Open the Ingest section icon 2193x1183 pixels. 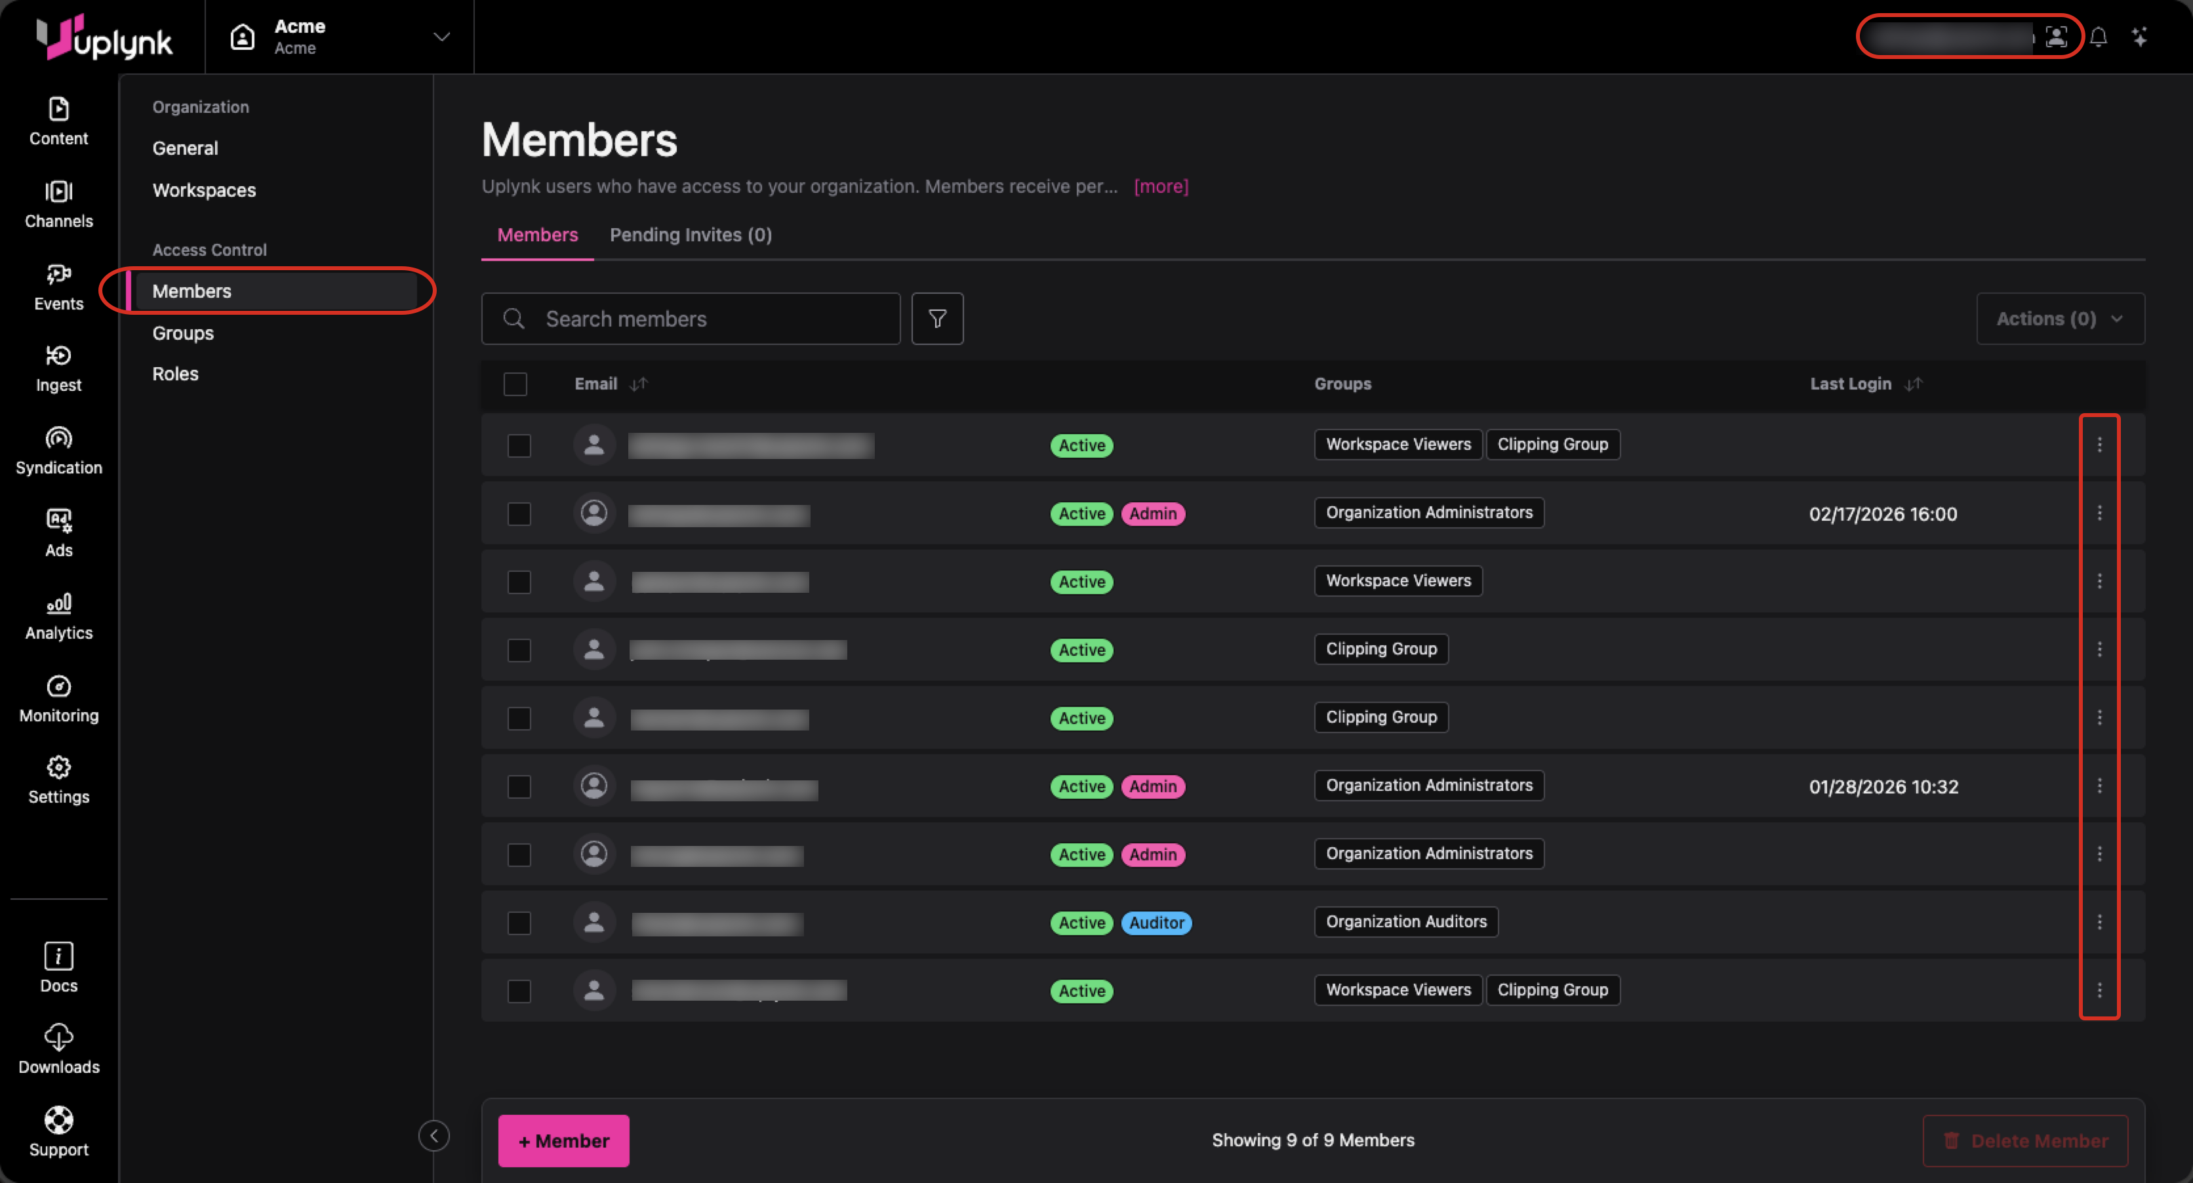click(58, 355)
